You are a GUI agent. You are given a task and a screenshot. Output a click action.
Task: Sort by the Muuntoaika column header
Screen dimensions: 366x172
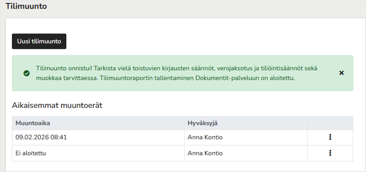pos(33,123)
